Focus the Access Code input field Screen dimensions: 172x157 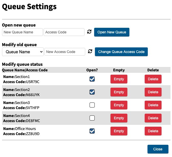[64, 32]
